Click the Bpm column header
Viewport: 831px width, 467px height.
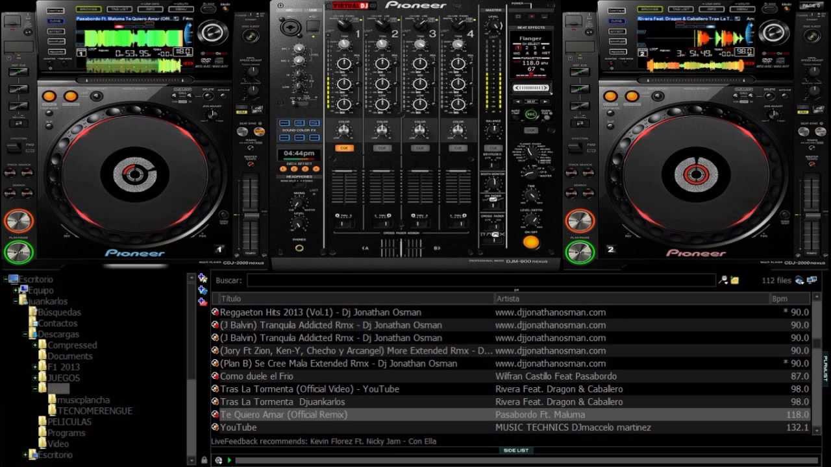pyautogui.click(x=790, y=298)
